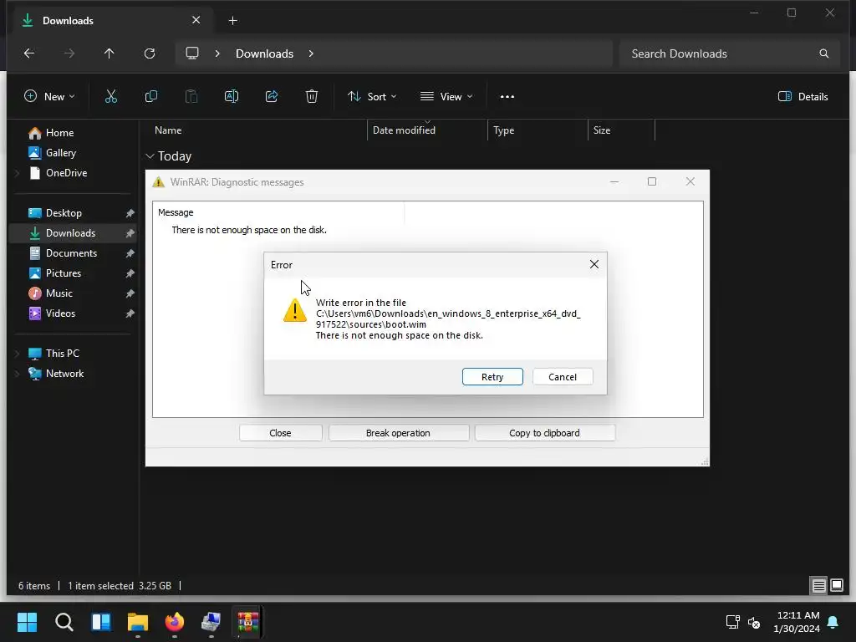Image resolution: width=856 pixels, height=642 pixels.
Task: Close the Error dialog with its X
Action: pyautogui.click(x=594, y=264)
